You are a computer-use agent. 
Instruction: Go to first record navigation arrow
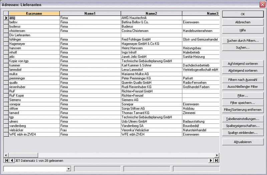pyautogui.click(x=6, y=160)
